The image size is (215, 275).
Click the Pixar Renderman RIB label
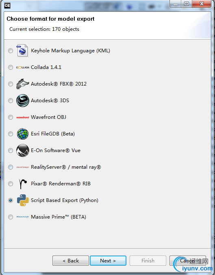61,184
